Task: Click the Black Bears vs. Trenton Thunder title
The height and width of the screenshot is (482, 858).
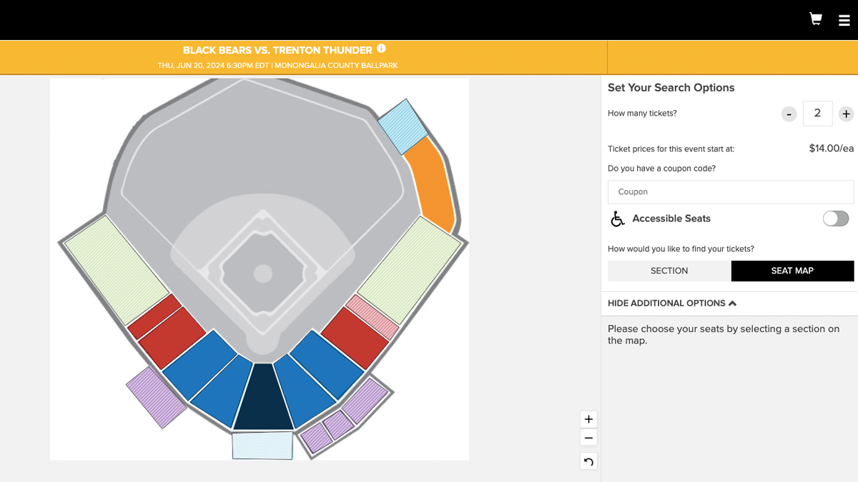Action: [x=277, y=51]
